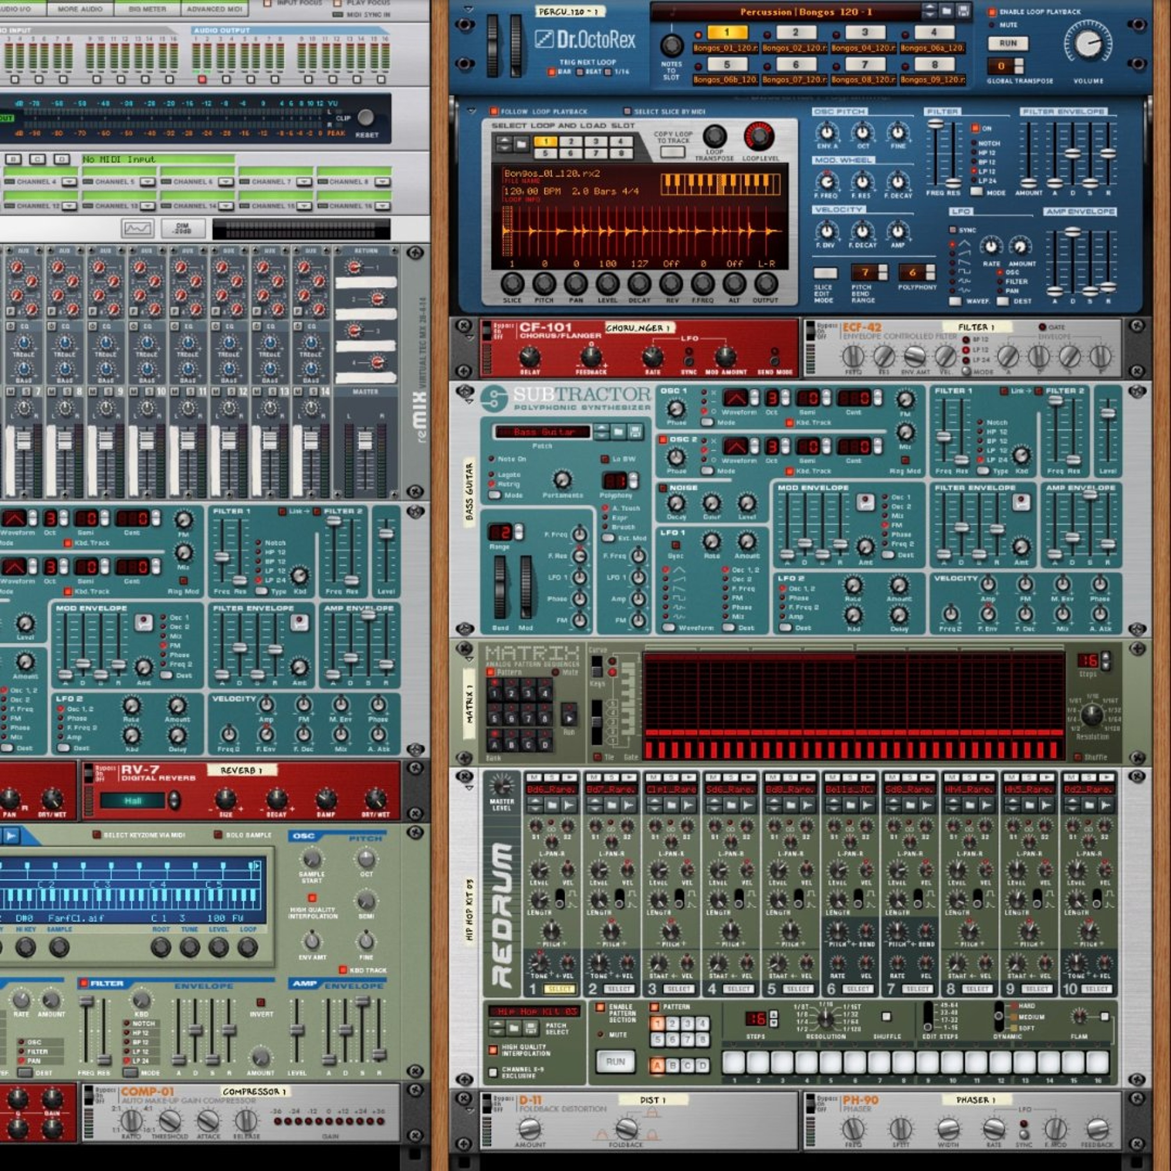Click the DIM -20dB button
This screenshot has height=1171, width=1171.
pyautogui.click(x=183, y=229)
